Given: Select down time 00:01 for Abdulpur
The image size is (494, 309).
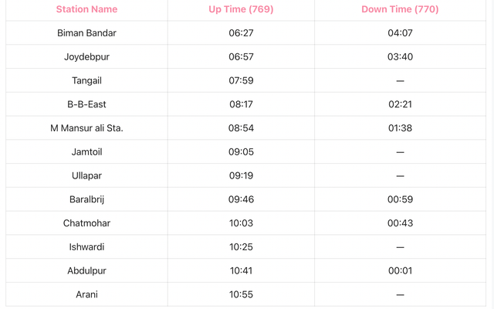Looking at the screenshot, I should [x=400, y=271].
